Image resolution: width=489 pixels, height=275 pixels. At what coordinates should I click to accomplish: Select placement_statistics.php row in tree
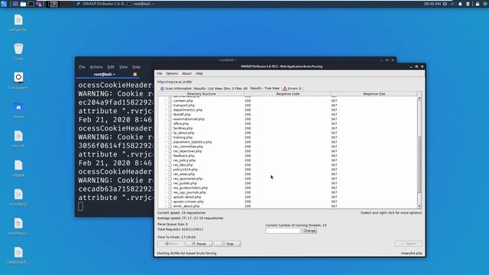click(193, 142)
